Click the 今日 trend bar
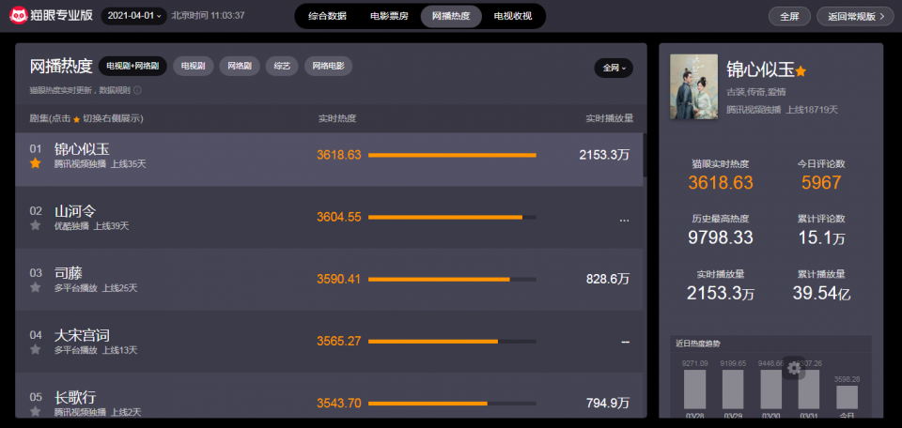Image resolution: width=902 pixels, height=428 pixels. tap(847, 397)
